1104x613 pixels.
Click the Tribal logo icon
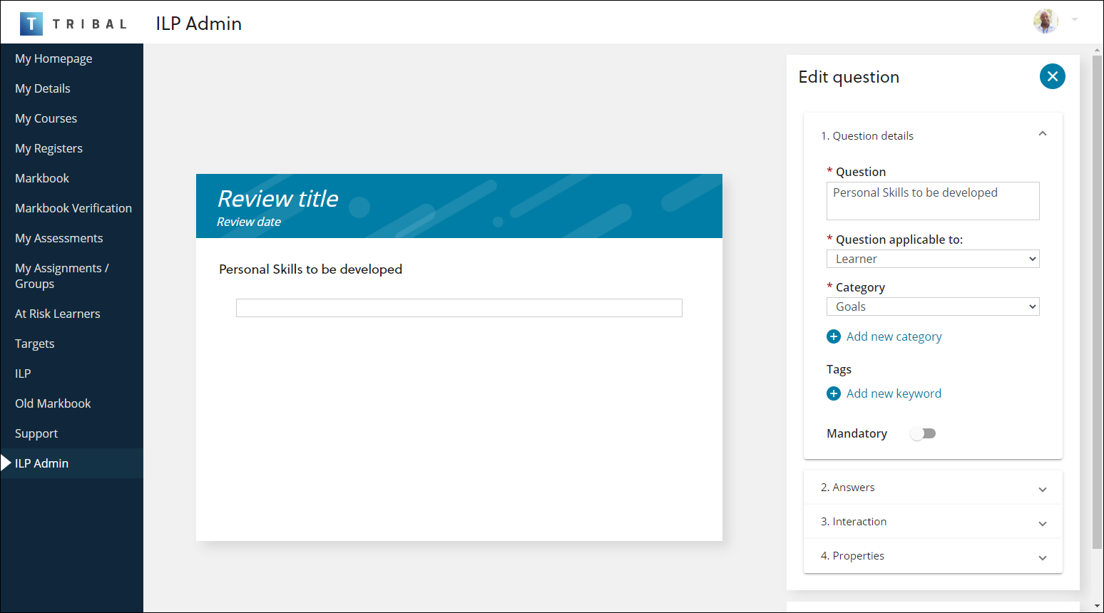(31, 23)
